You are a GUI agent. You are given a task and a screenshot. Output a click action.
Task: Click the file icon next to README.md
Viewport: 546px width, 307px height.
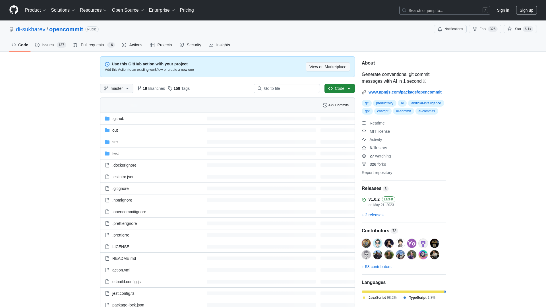click(107, 258)
